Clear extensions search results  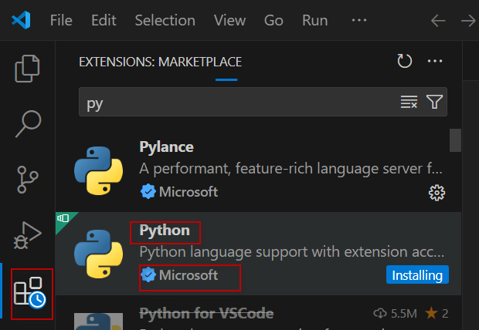click(409, 102)
